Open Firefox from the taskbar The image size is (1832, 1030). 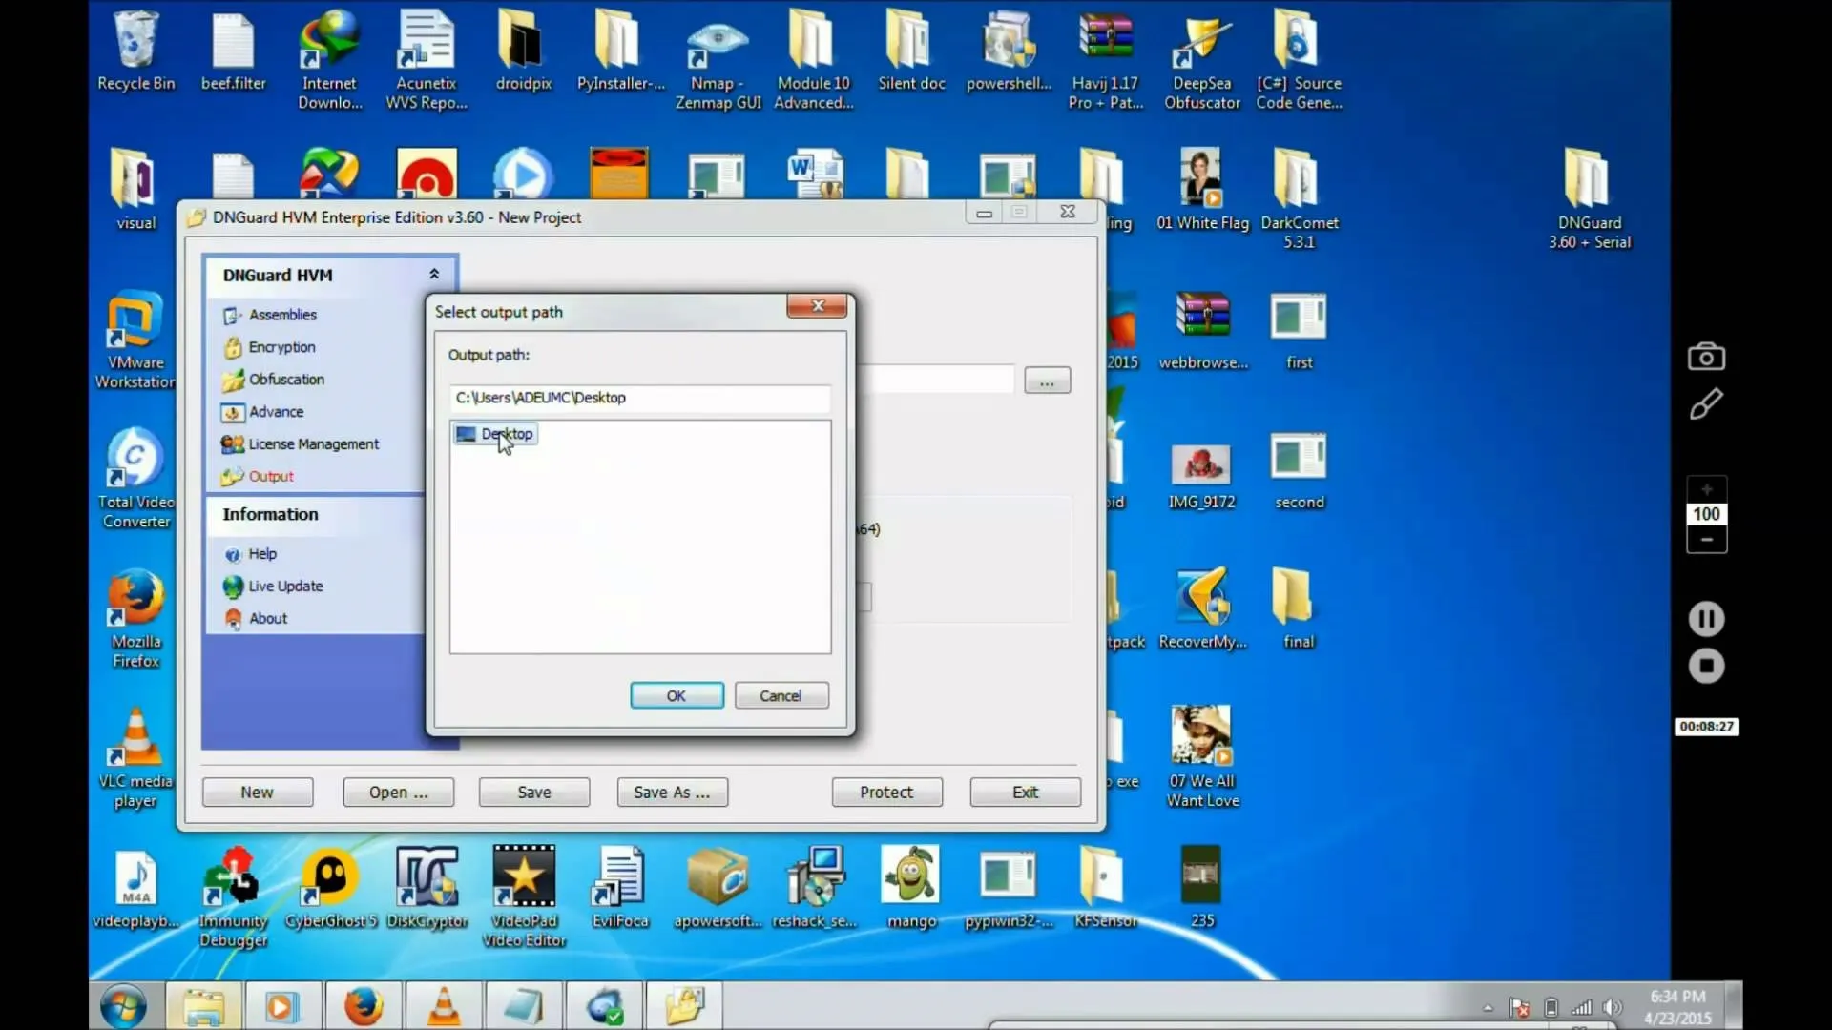[363, 1006]
